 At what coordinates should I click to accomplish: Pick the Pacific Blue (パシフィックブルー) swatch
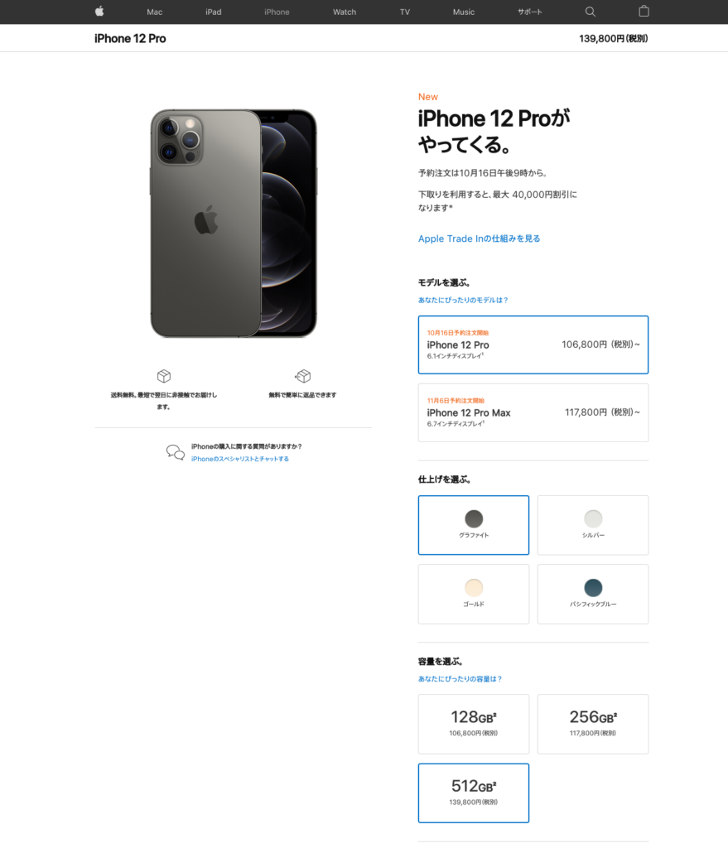[x=593, y=594]
